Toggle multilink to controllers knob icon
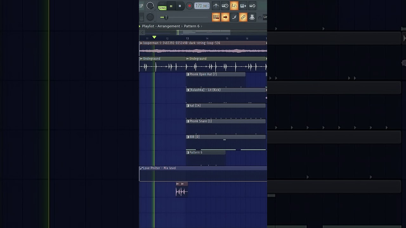Image resolution: width=406 pixels, height=228 pixels. pos(252,17)
